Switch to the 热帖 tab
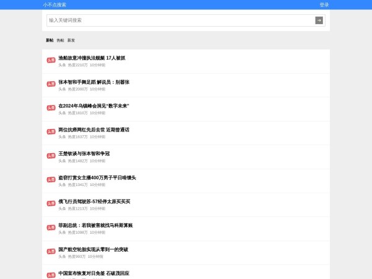Screen dimensions: 372x279 (x=60, y=40)
